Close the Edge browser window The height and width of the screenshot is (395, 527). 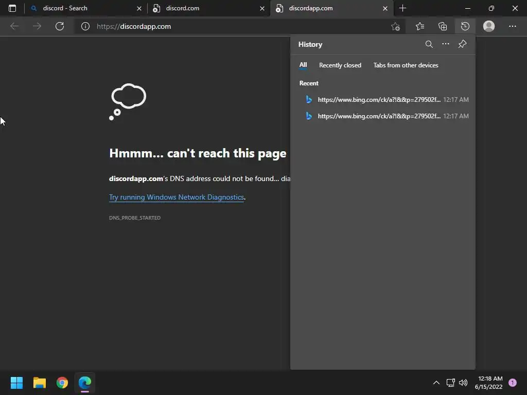pyautogui.click(x=515, y=8)
